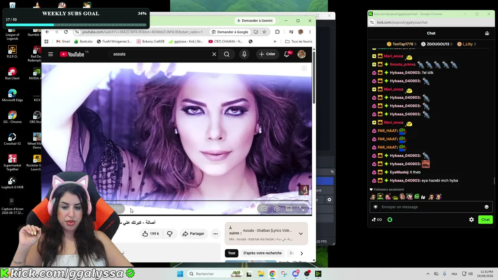This screenshot has height=280, width=498.
Task: Open the emoji picker in Kick chat
Action: click(486, 207)
